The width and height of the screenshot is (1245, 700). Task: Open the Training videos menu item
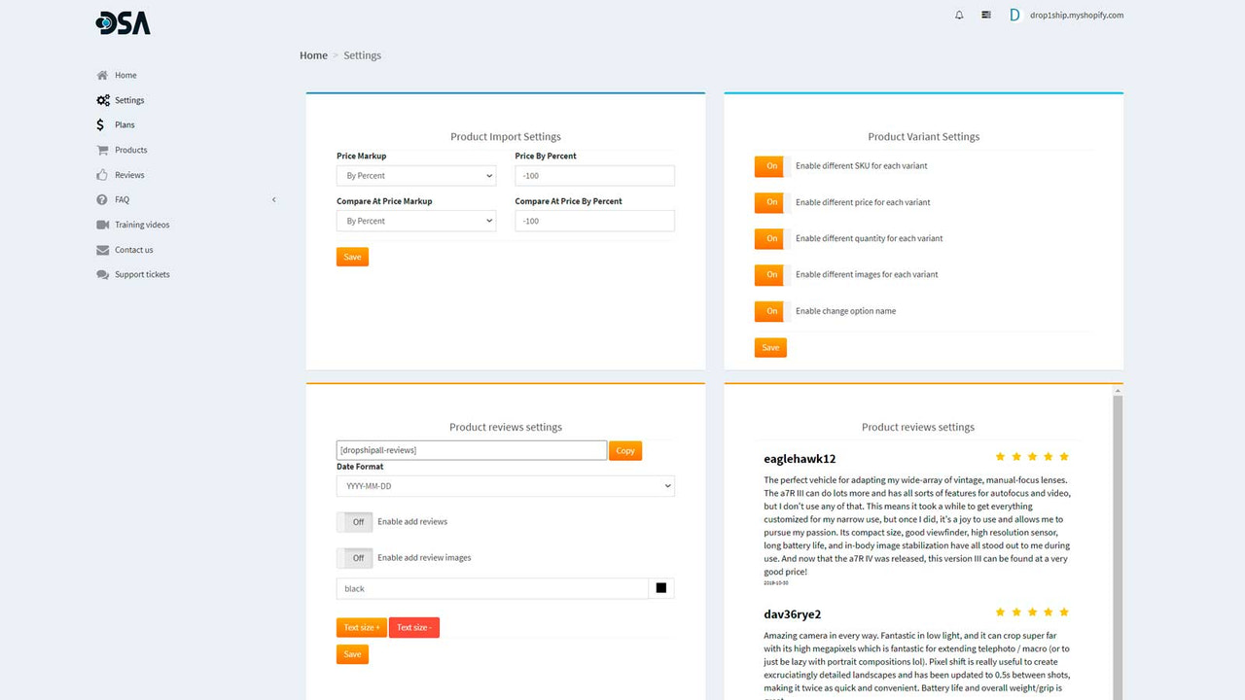142,225
